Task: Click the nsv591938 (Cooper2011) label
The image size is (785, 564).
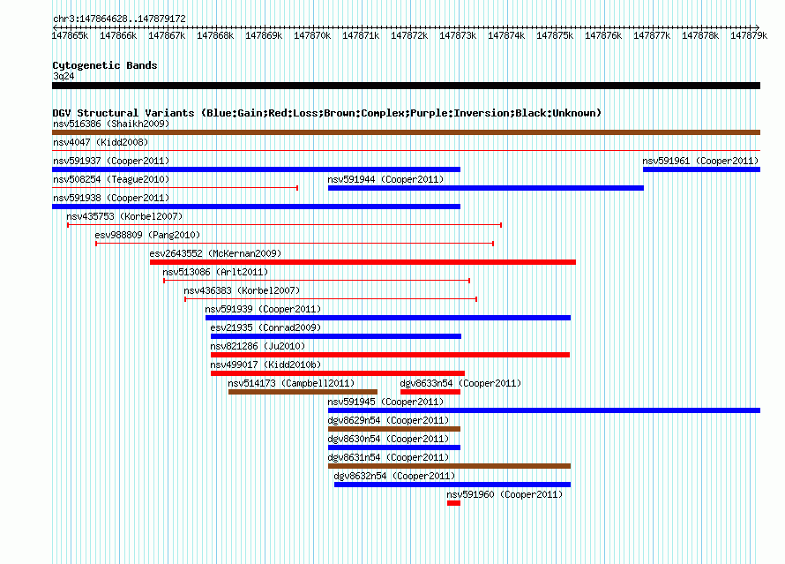Action: pos(111,198)
